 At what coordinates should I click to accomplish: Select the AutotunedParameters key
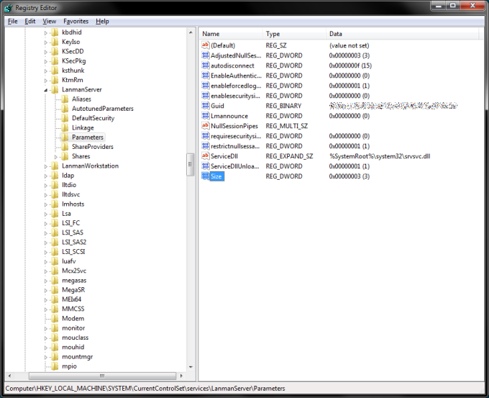point(103,109)
